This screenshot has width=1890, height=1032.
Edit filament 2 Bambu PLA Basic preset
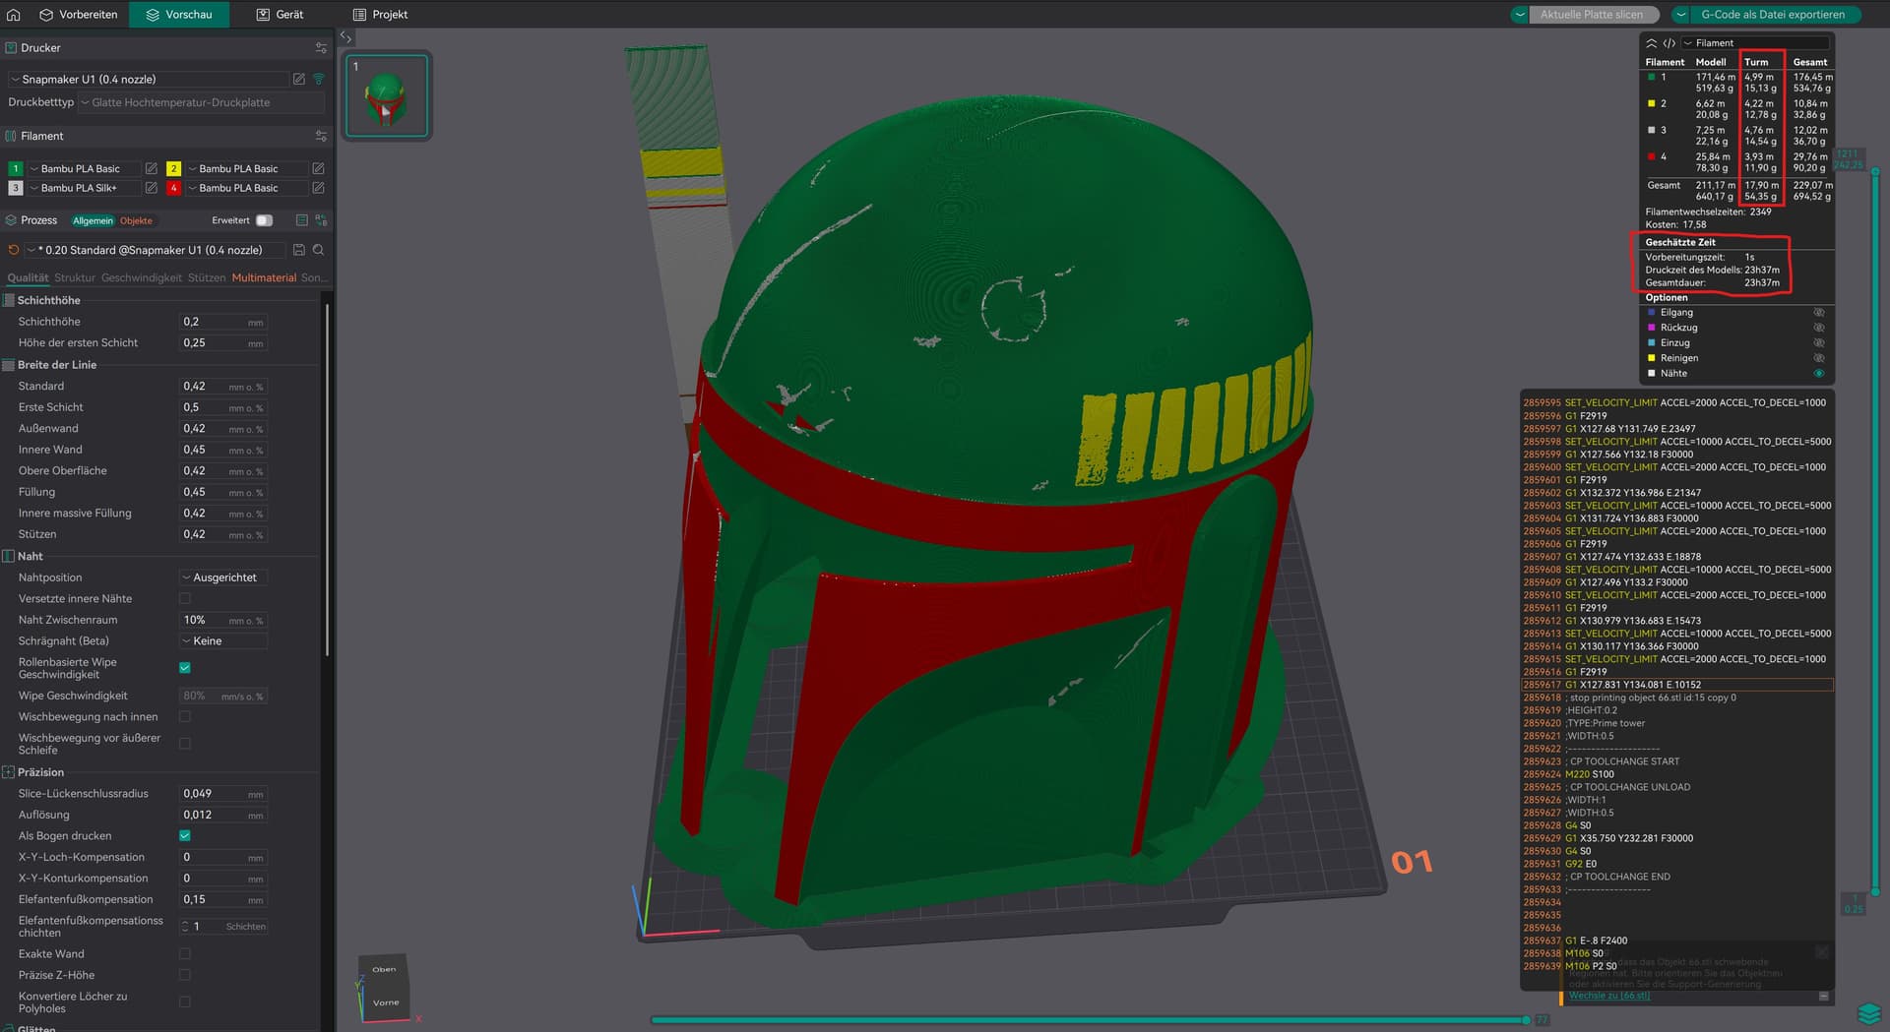click(318, 168)
